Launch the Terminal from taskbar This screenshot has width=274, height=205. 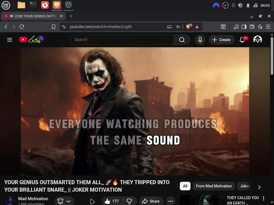[x=33, y=5]
